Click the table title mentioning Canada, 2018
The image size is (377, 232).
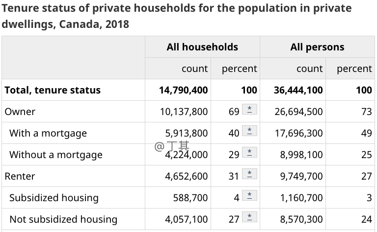177,16
